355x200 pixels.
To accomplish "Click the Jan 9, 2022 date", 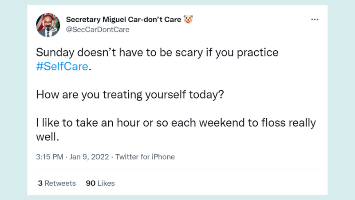I will click(x=88, y=156).
